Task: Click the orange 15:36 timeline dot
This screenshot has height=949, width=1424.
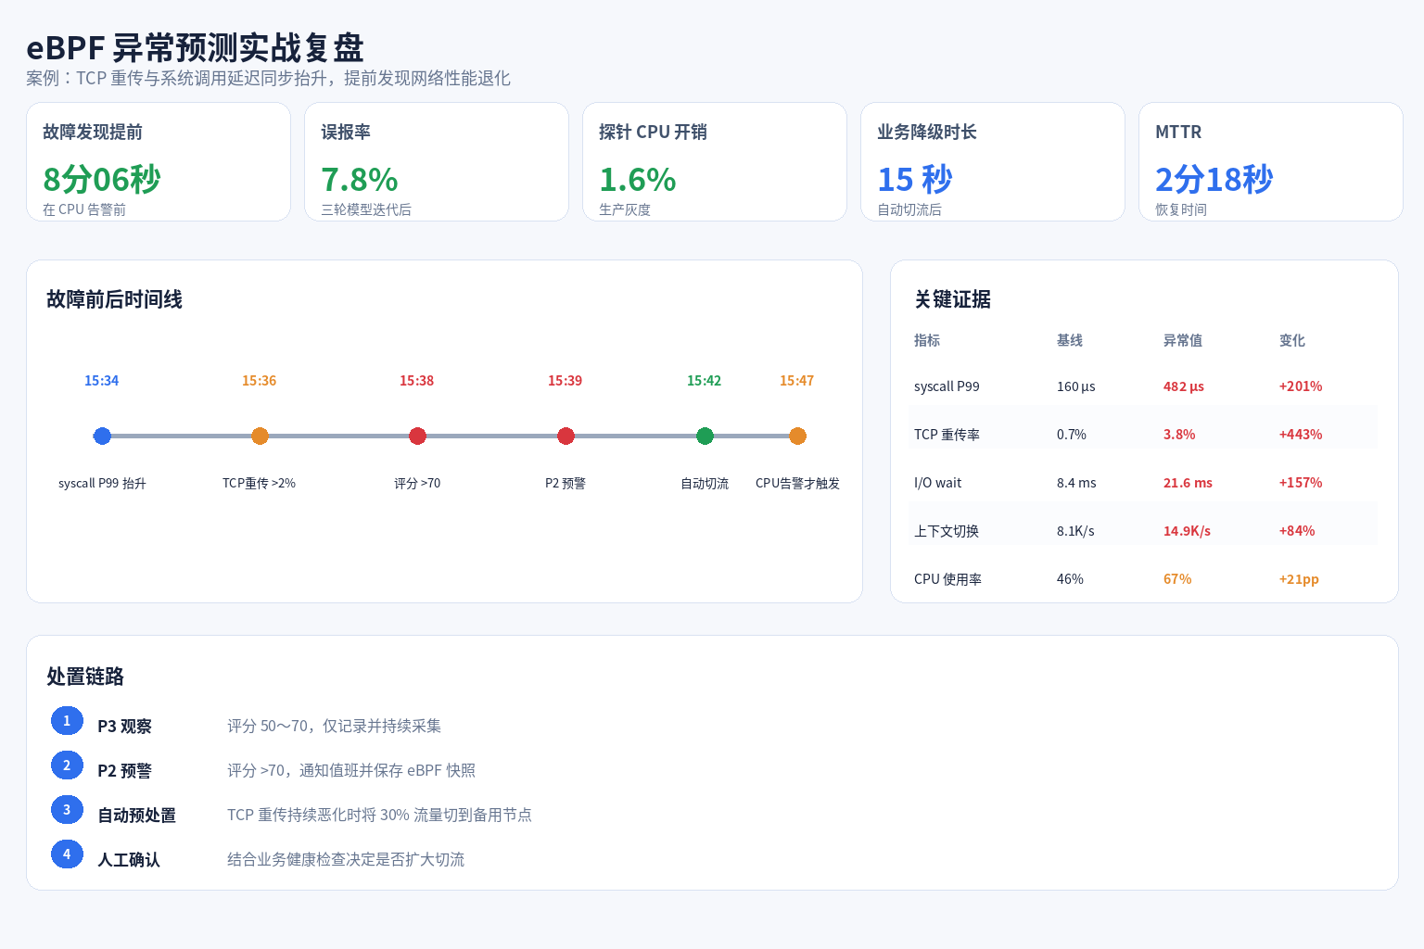Action: [260, 436]
